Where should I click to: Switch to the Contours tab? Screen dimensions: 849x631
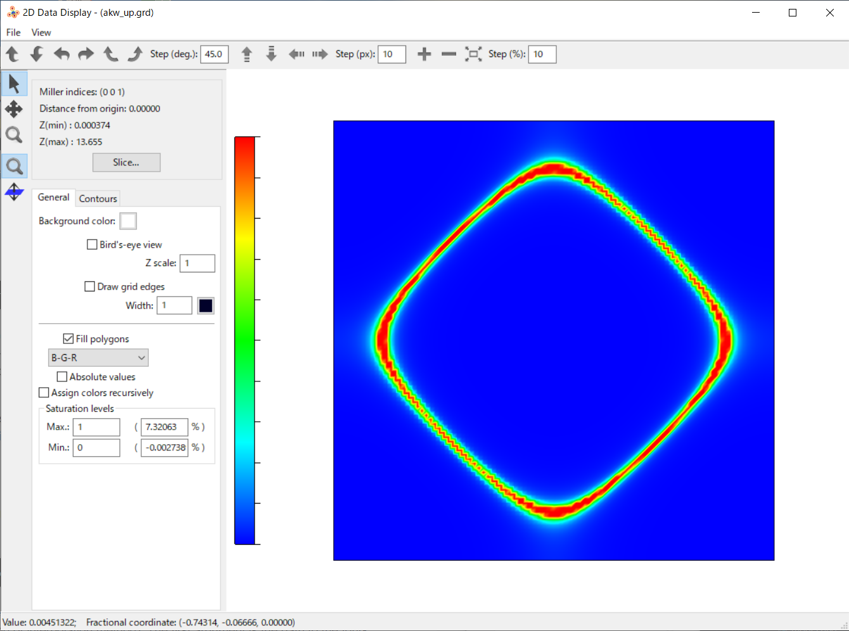pos(98,199)
